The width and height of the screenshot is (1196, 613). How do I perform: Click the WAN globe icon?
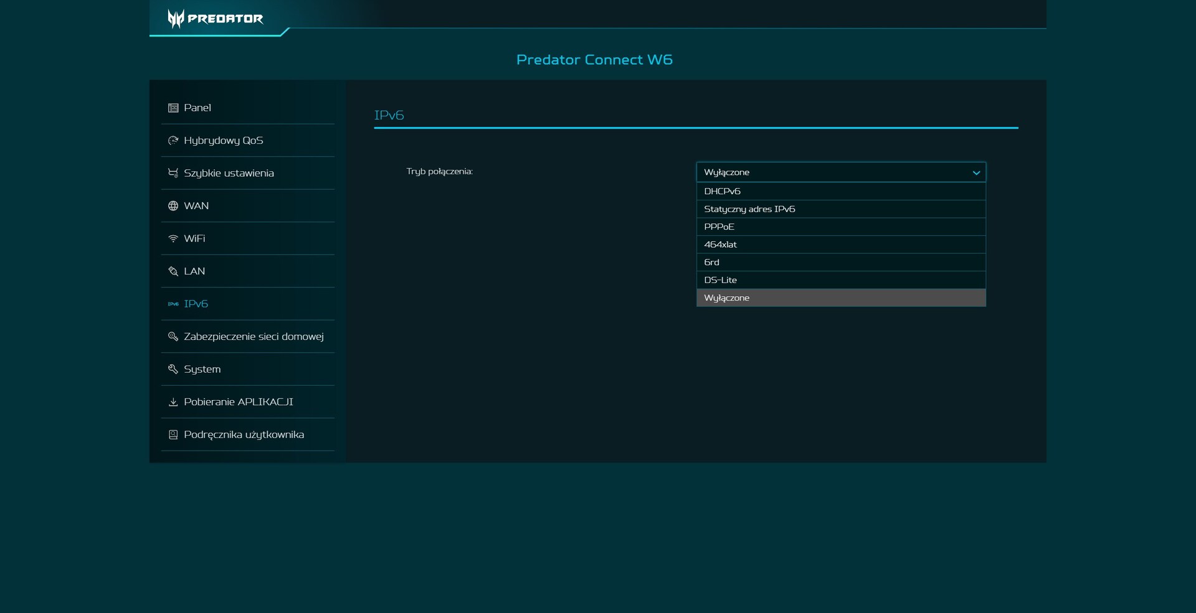[173, 206]
